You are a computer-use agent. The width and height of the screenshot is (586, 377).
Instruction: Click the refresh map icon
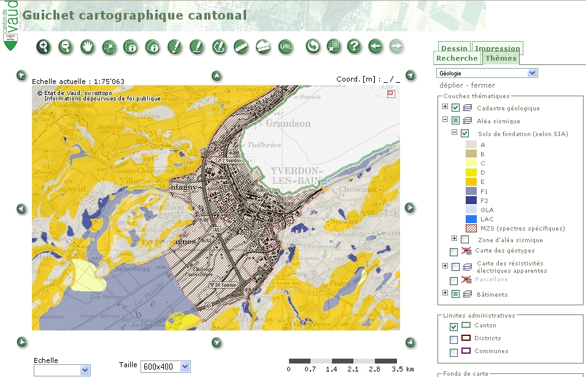[x=313, y=47]
